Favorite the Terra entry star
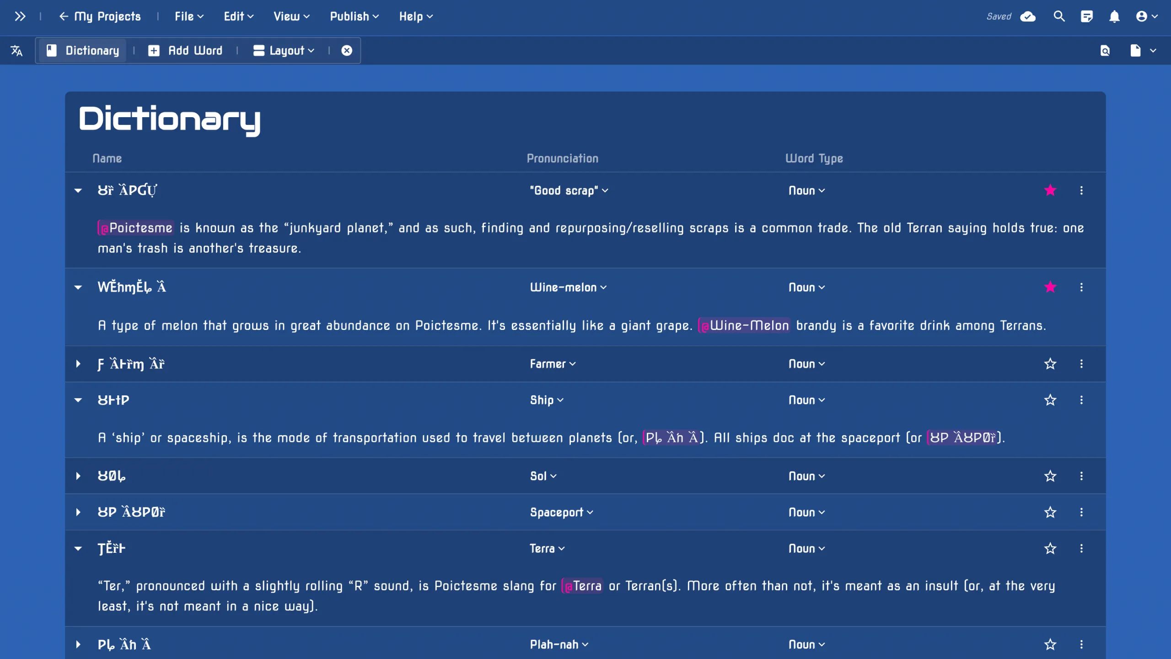Image resolution: width=1171 pixels, height=659 pixels. pyautogui.click(x=1050, y=548)
